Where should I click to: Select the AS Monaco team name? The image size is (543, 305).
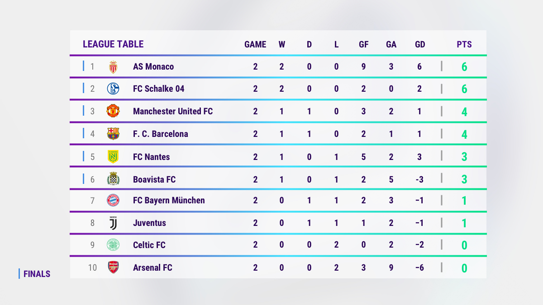pyautogui.click(x=153, y=66)
